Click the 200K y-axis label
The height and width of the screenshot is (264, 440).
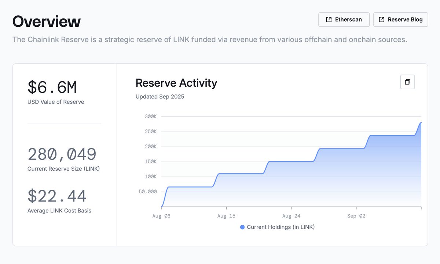pos(151,147)
